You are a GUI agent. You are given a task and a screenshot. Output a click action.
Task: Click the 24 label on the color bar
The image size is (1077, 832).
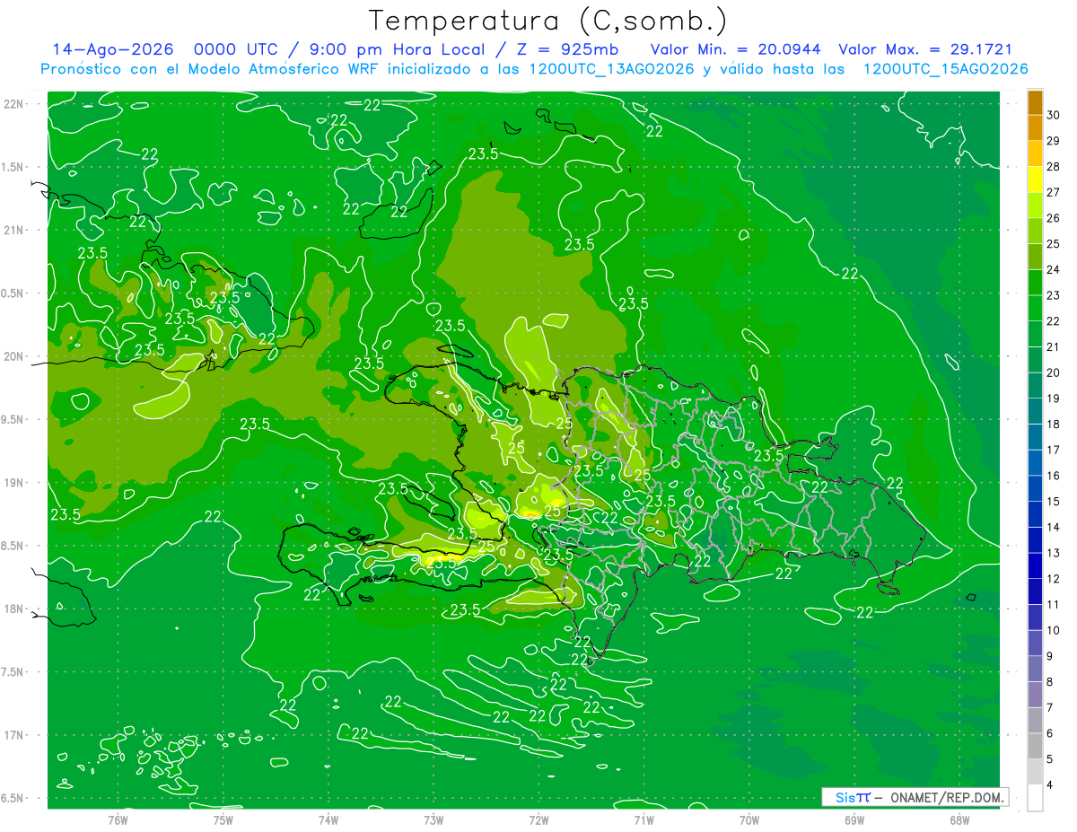pyautogui.click(x=1054, y=270)
